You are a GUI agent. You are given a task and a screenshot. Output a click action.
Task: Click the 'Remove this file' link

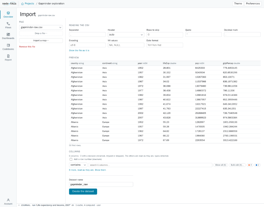coord(27,47)
